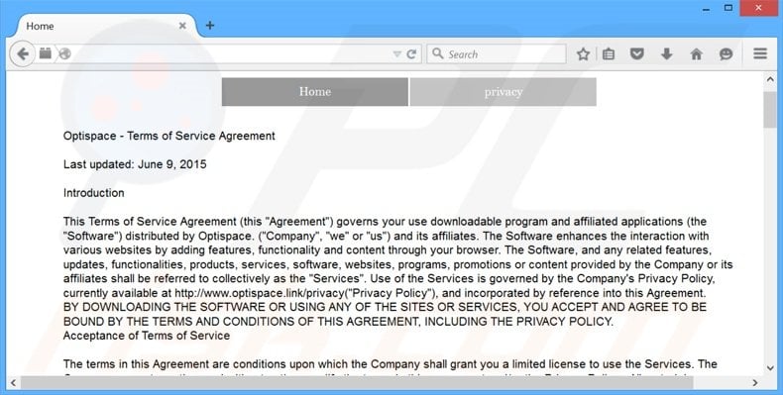
Task: Focus the Search input field
Action: (497, 53)
